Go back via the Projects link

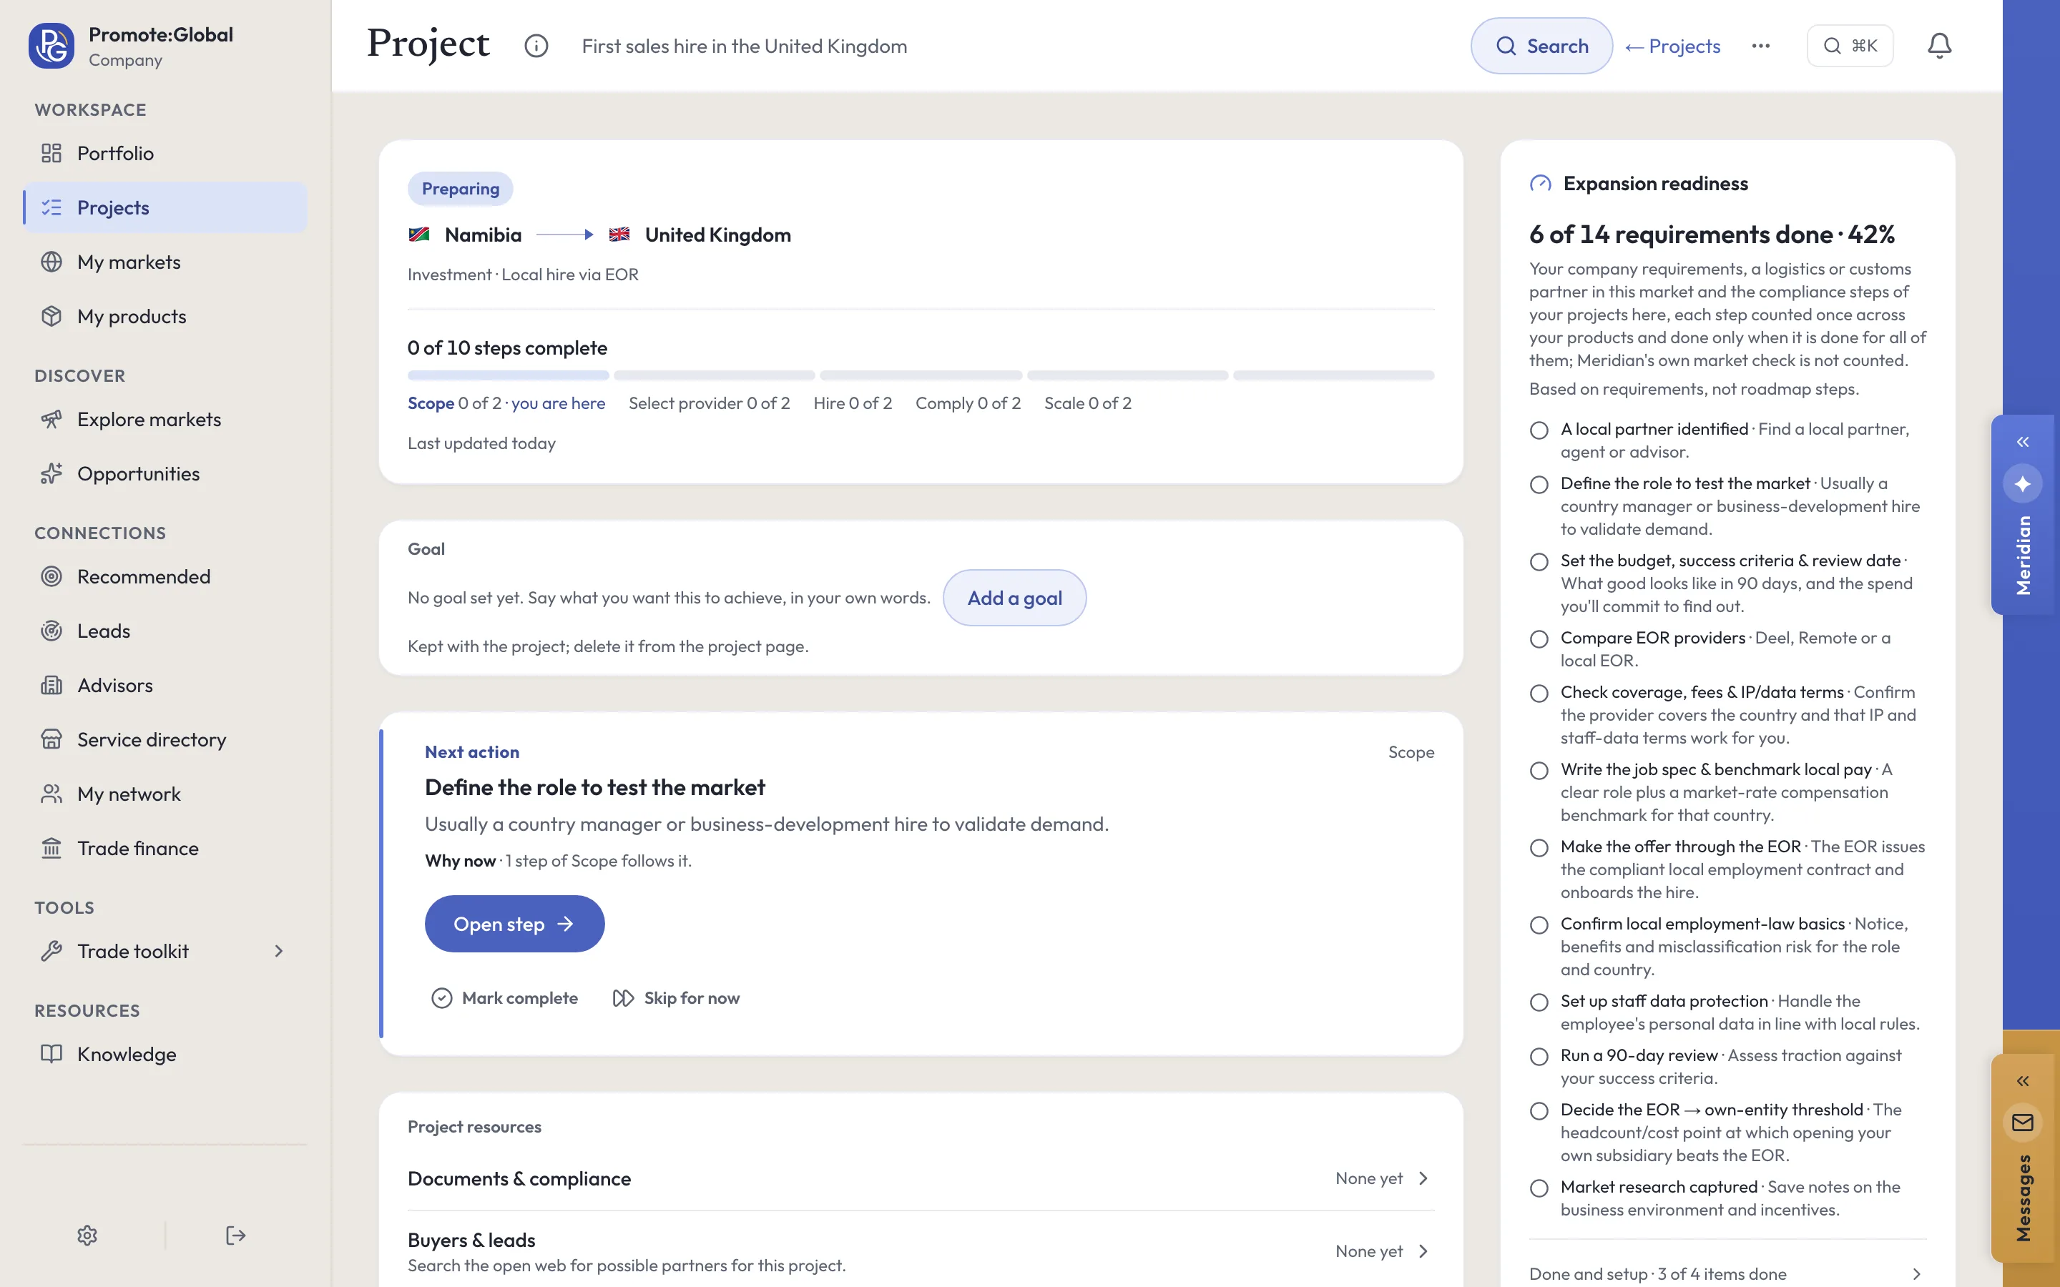pos(1673,46)
